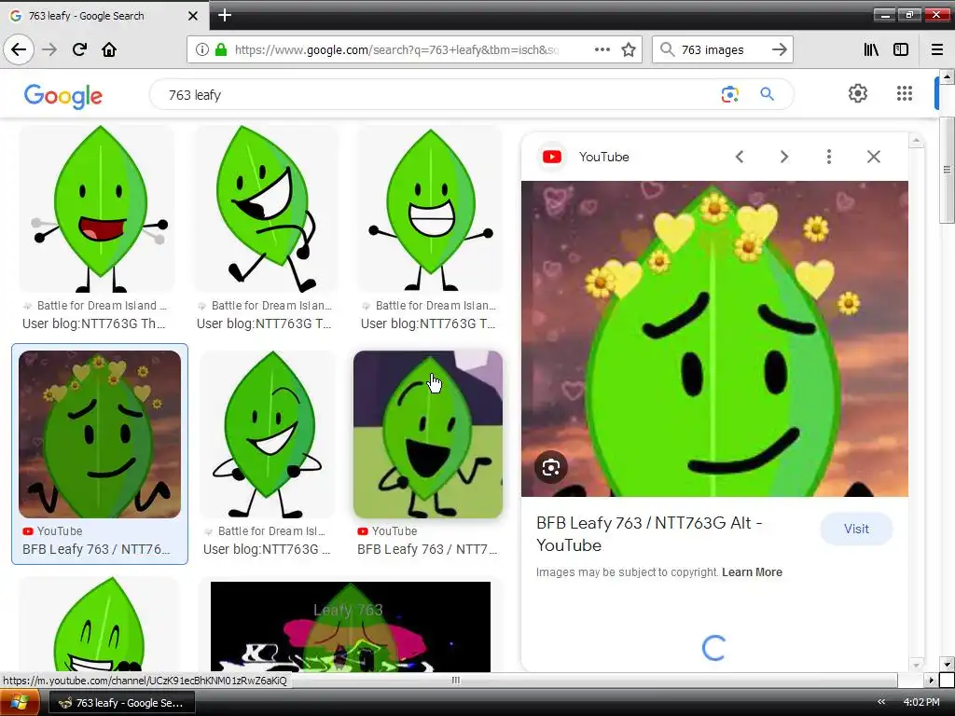Open the page actions three-dots menu
This screenshot has height=716, width=955.
(x=602, y=49)
